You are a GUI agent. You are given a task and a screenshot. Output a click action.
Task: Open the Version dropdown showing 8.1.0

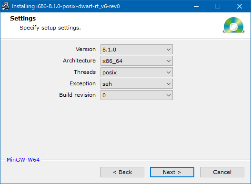137,50
